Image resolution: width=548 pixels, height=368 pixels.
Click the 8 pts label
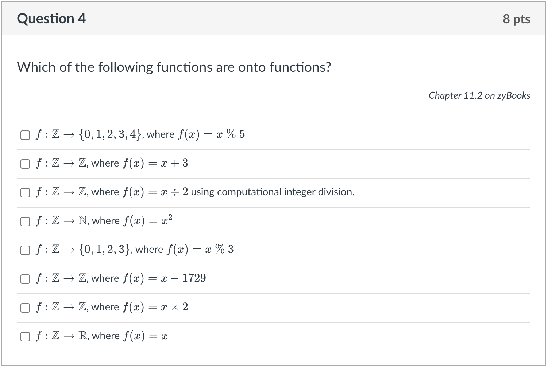pos(517,19)
